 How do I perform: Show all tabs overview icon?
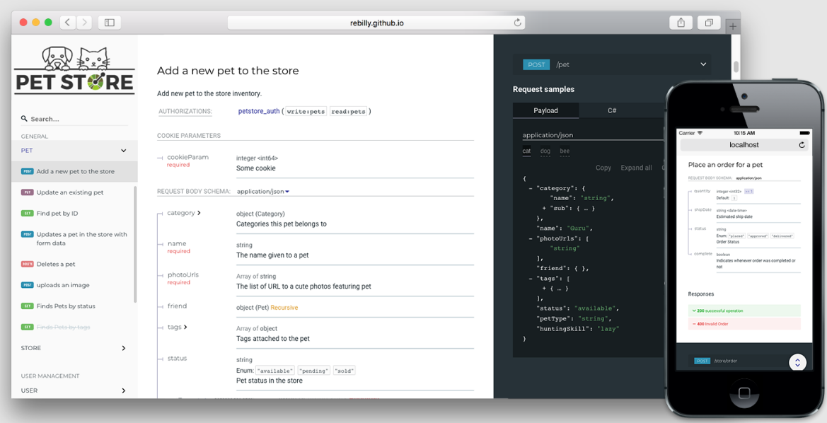[x=708, y=23]
